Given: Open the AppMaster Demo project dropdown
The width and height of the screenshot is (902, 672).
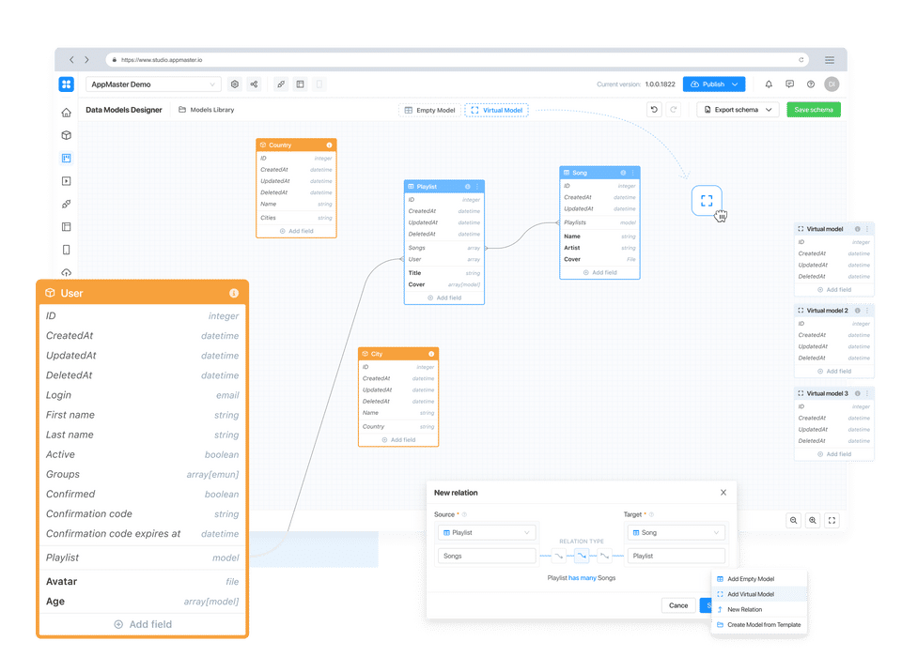Looking at the screenshot, I should coord(153,84).
